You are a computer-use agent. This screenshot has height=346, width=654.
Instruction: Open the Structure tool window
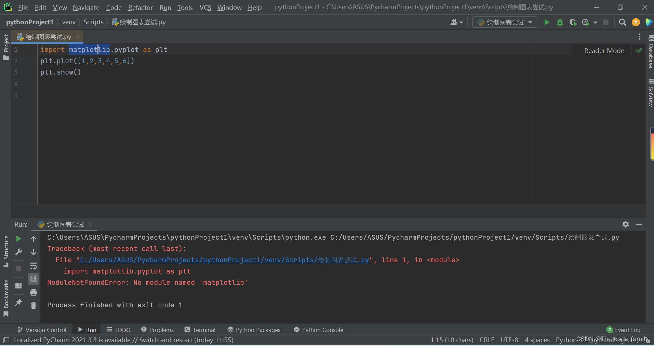(6, 251)
